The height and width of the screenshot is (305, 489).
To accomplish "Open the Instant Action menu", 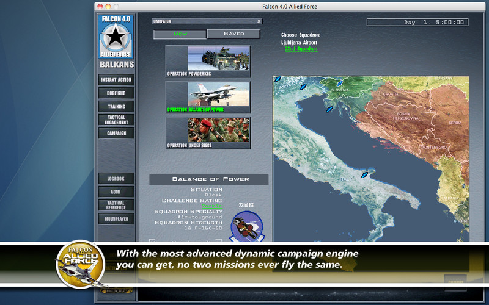I will [116, 80].
